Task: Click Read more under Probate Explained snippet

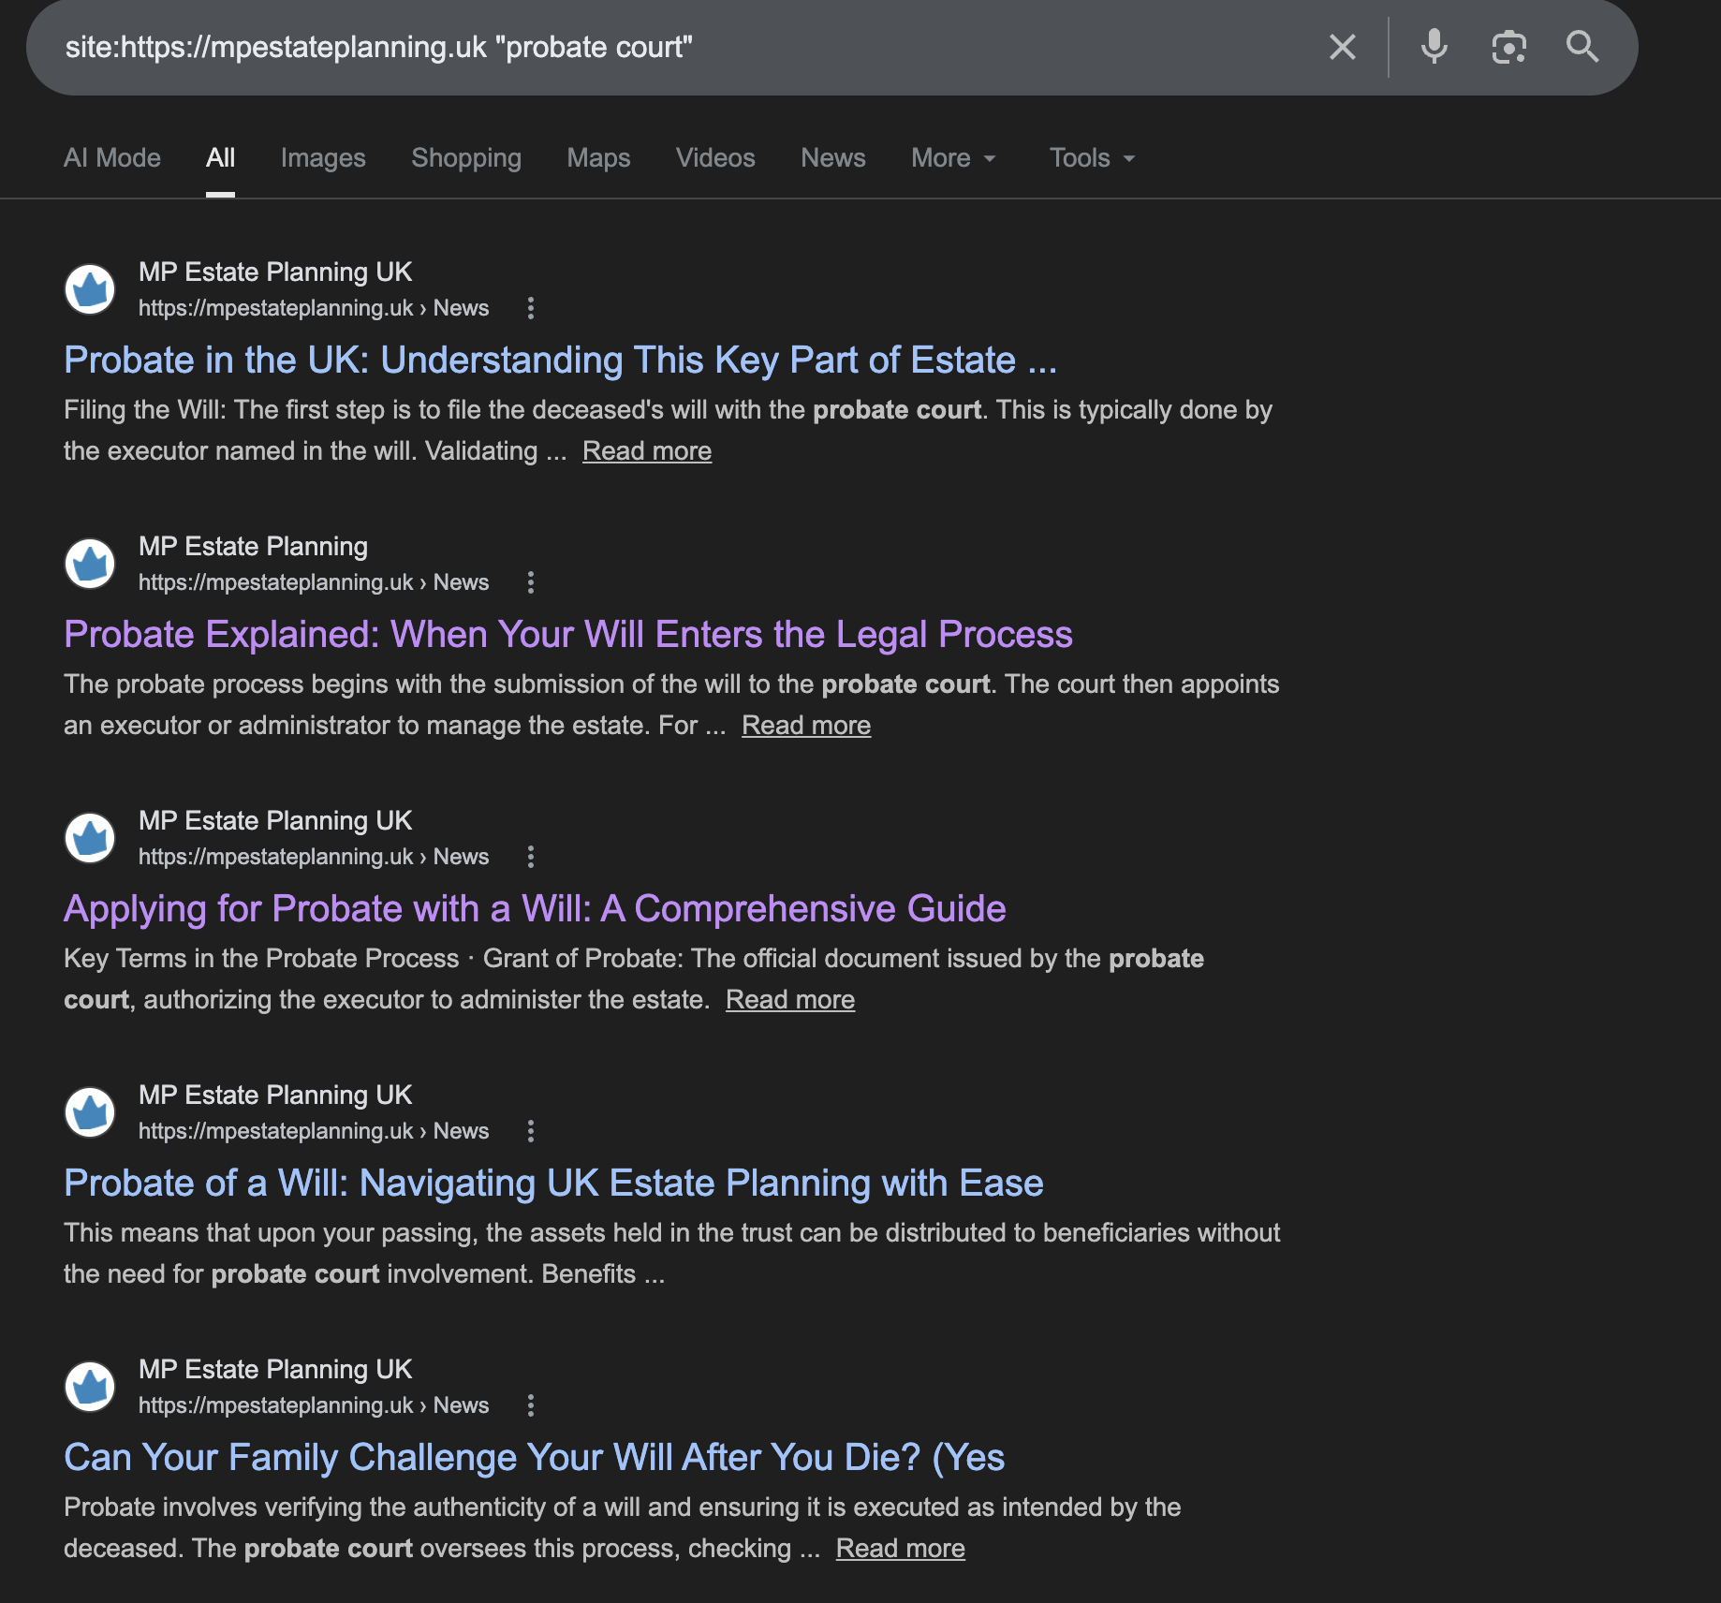Action: pos(805,726)
